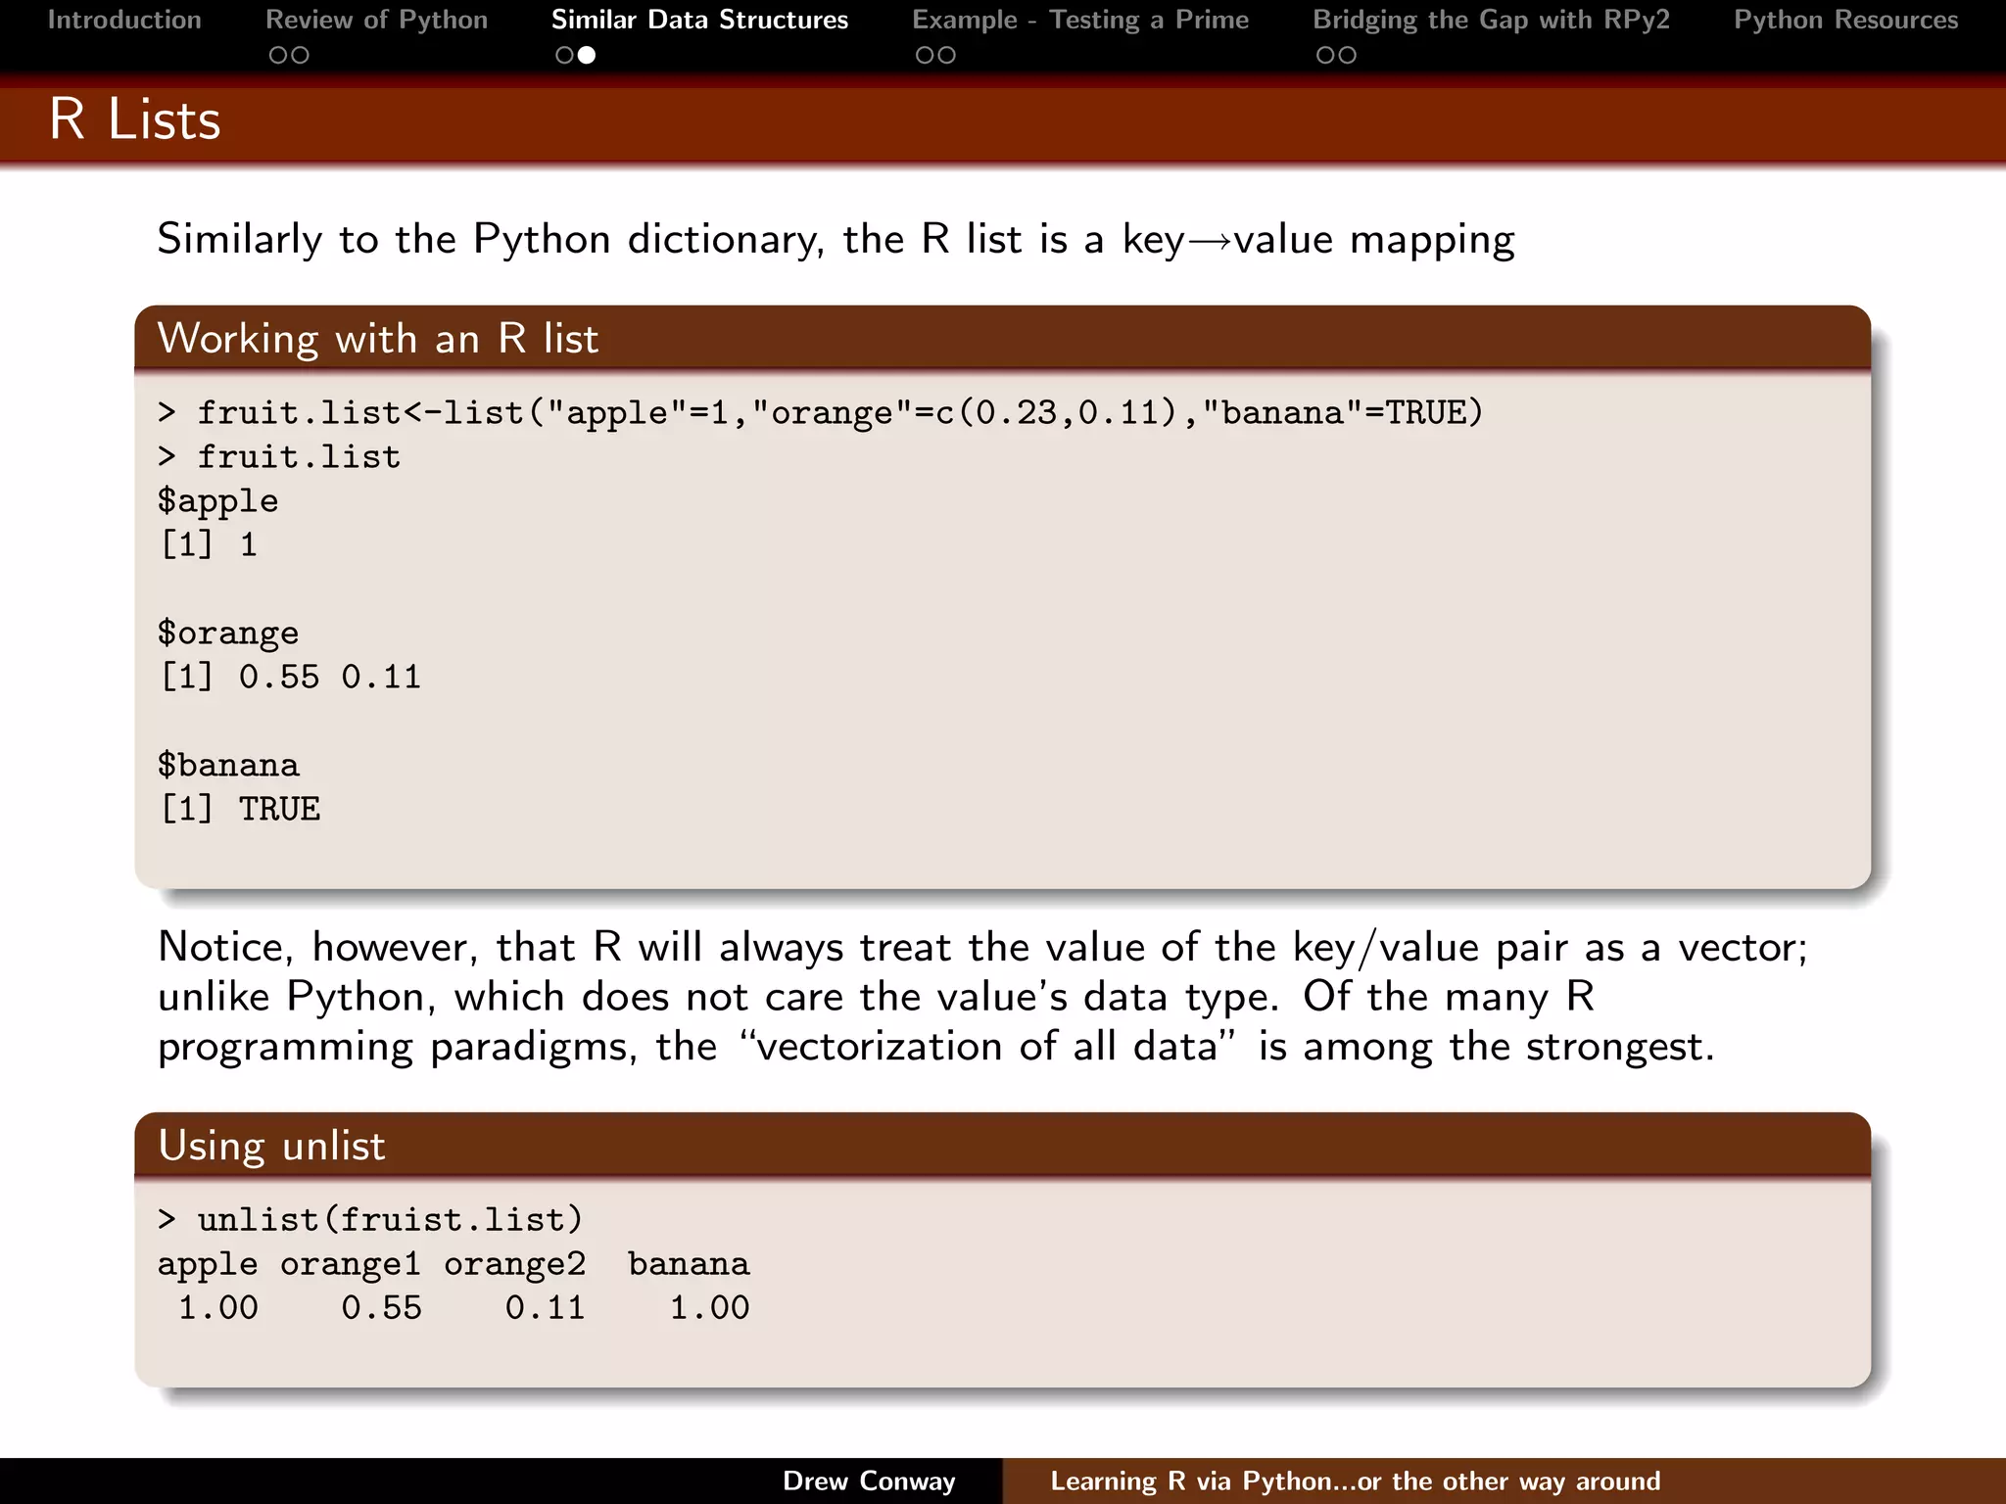2006x1504 pixels.
Task: Go to the Introduction section
Action: click(124, 20)
